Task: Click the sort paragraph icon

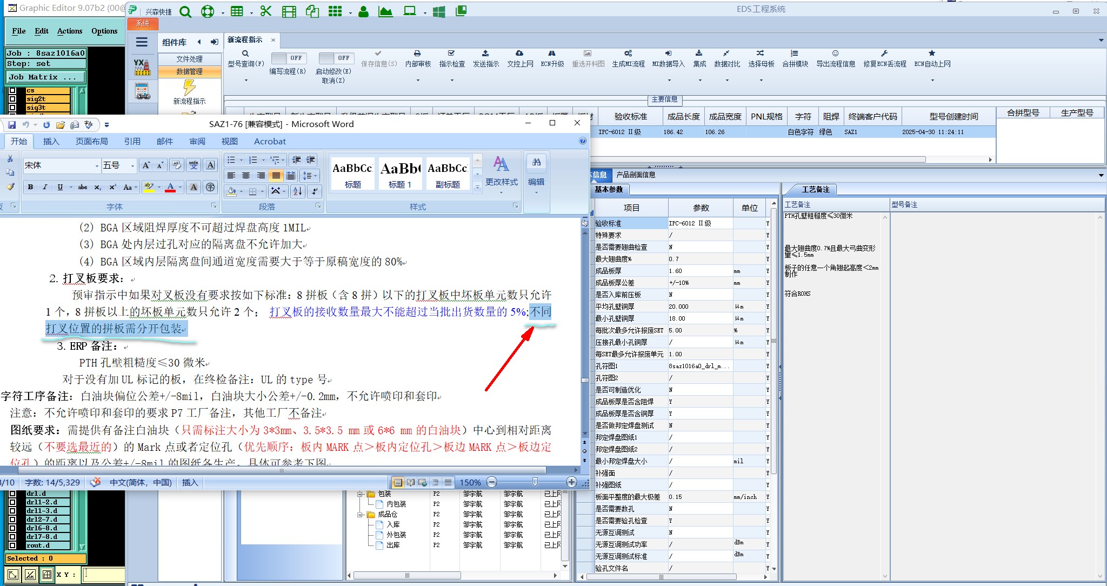Action: (297, 191)
